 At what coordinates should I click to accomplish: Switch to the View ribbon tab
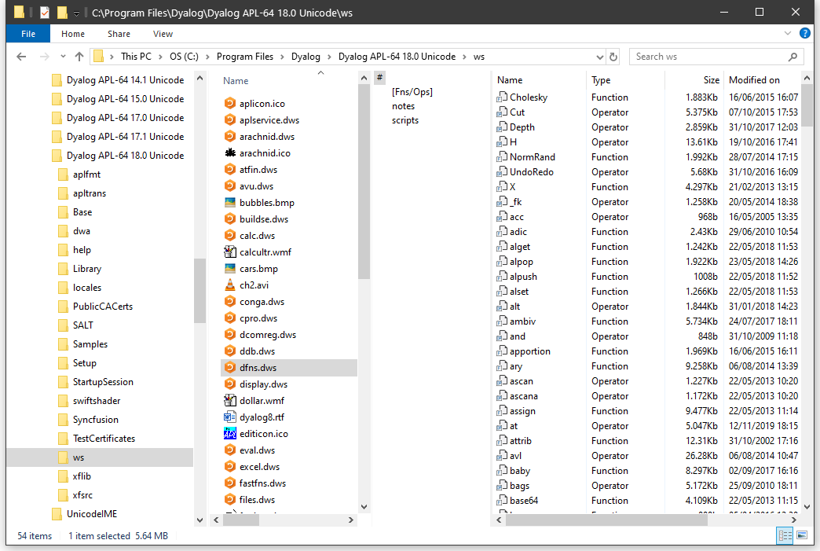(x=163, y=34)
